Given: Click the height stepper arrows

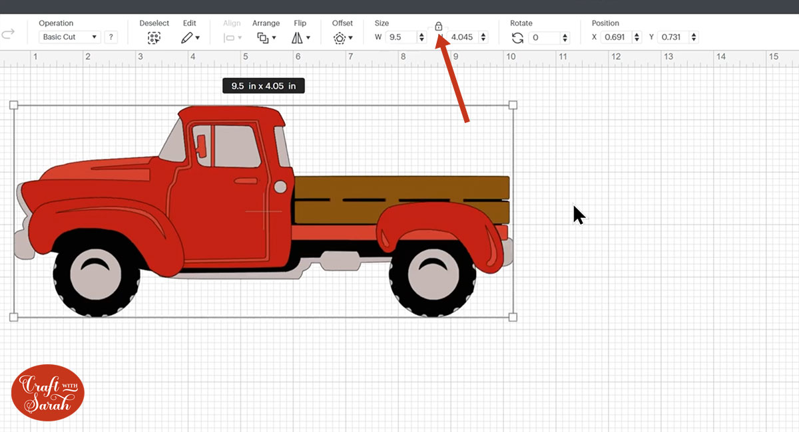Looking at the screenshot, I should click(483, 37).
